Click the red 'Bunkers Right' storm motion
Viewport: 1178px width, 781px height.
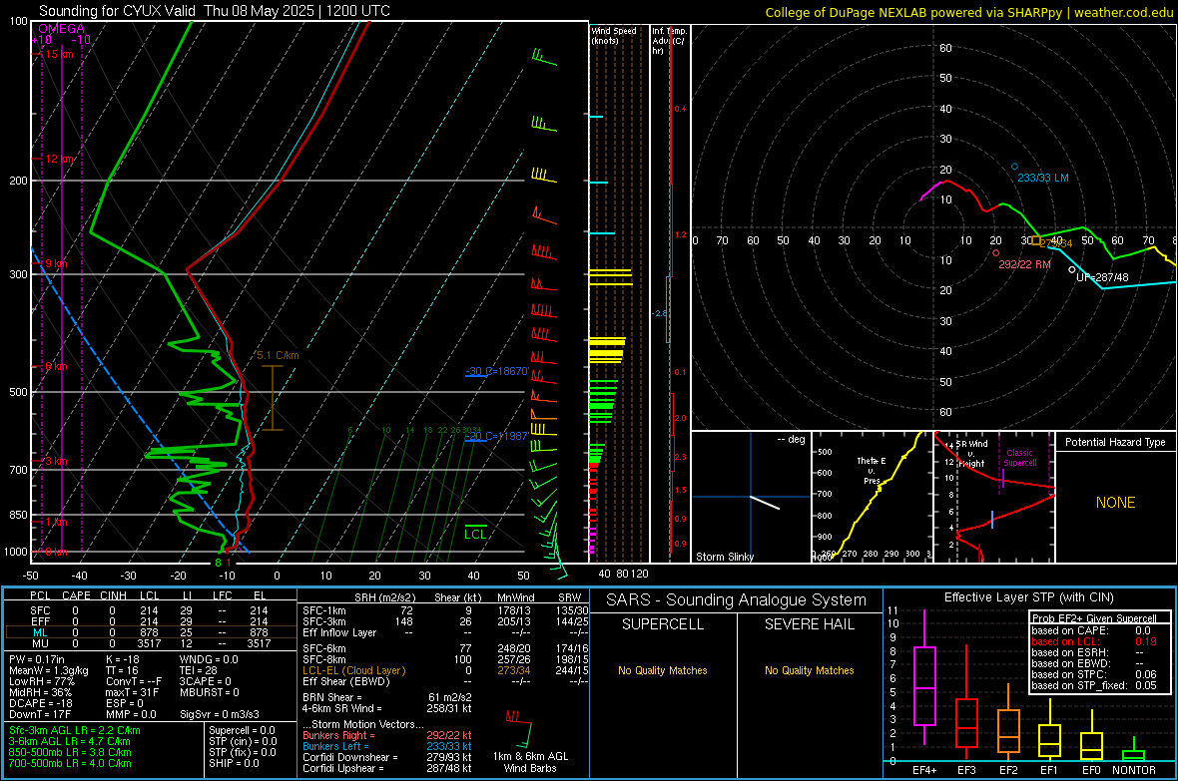[387, 735]
